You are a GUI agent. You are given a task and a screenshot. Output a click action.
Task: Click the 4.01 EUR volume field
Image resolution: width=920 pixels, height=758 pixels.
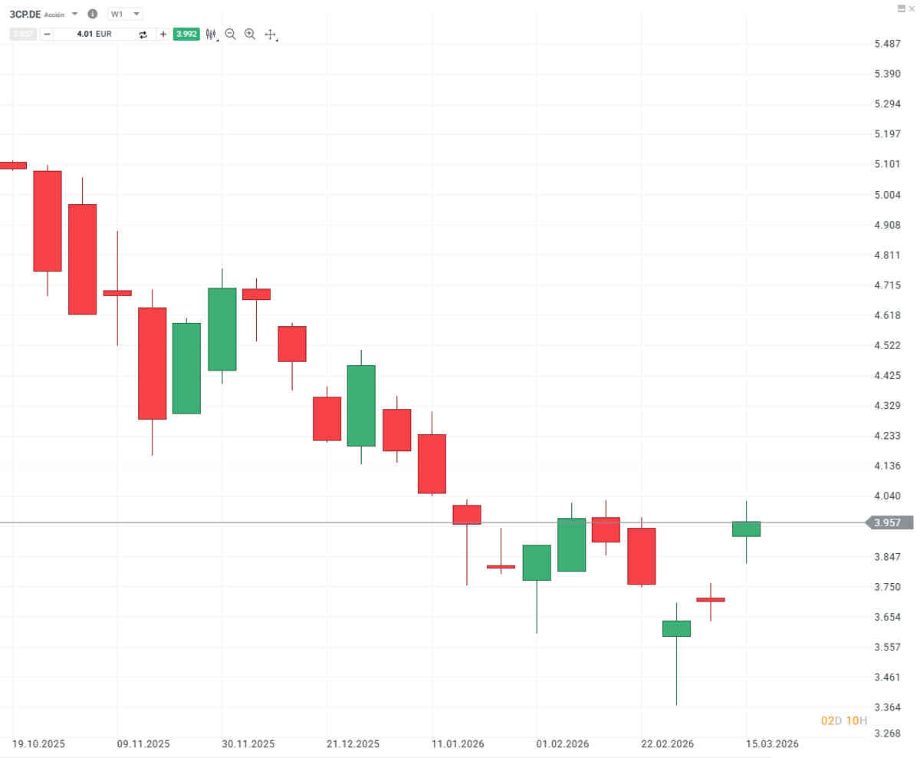(94, 34)
